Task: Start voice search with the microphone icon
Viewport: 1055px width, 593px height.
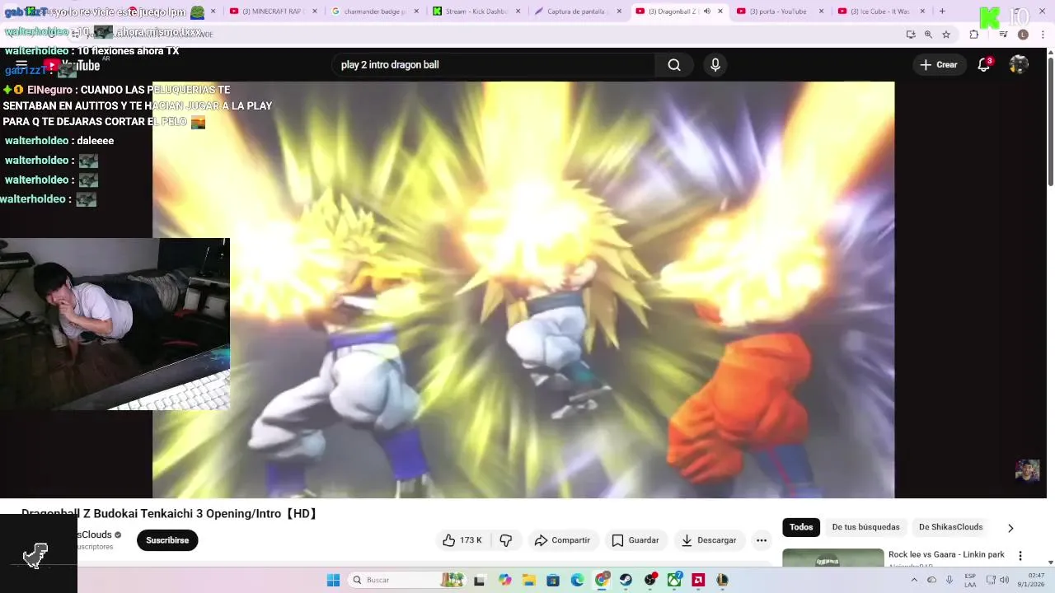Action: click(x=715, y=65)
